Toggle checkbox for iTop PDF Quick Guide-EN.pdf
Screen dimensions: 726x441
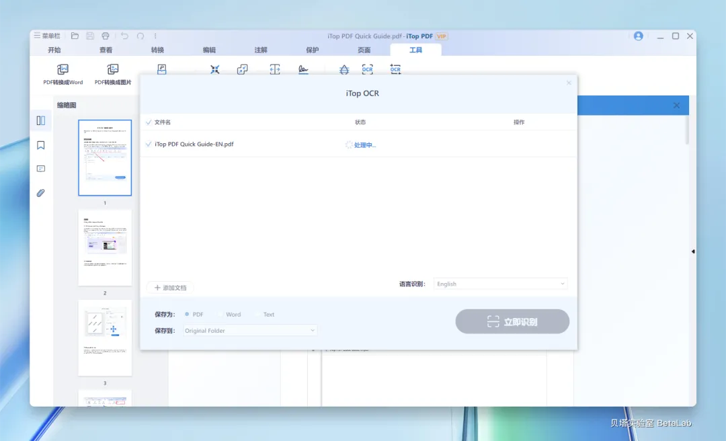[x=149, y=144]
